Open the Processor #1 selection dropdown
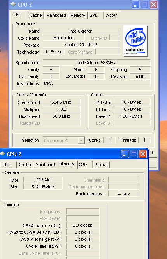 [81, 141]
